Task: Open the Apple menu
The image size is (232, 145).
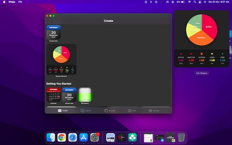Action: [x=4, y=2]
